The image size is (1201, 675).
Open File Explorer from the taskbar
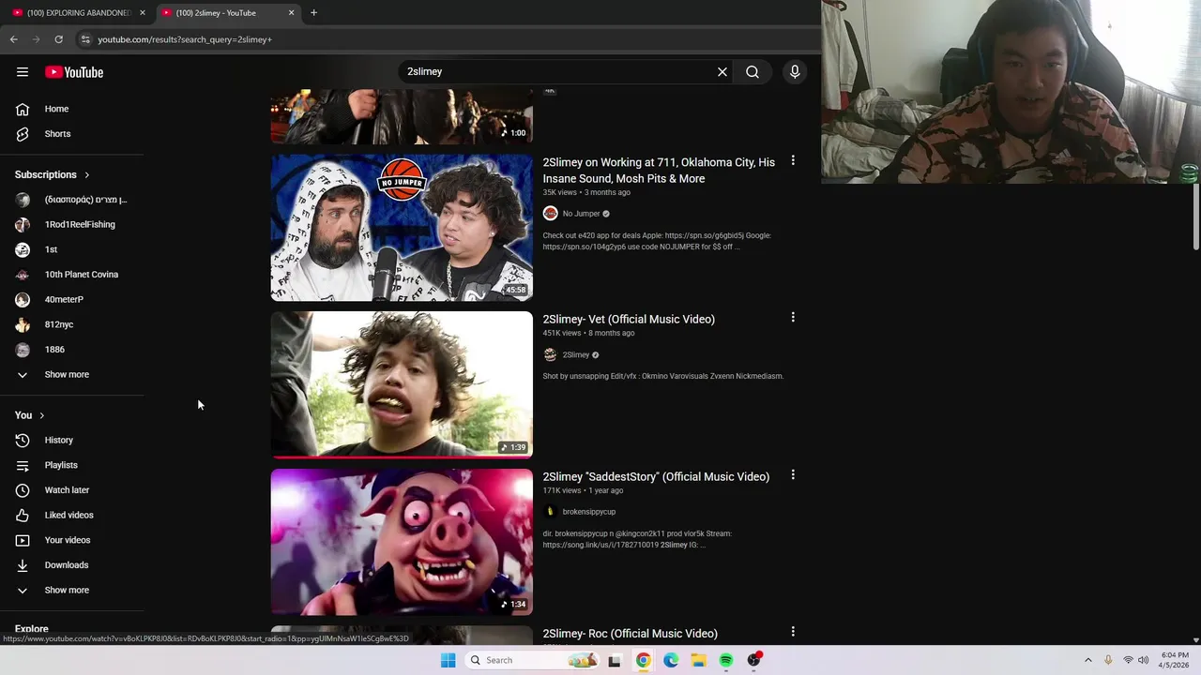click(x=698, y=660)
